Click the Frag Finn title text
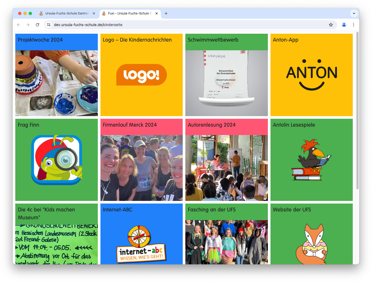372x282 pixels. click(x=28, y=125)
